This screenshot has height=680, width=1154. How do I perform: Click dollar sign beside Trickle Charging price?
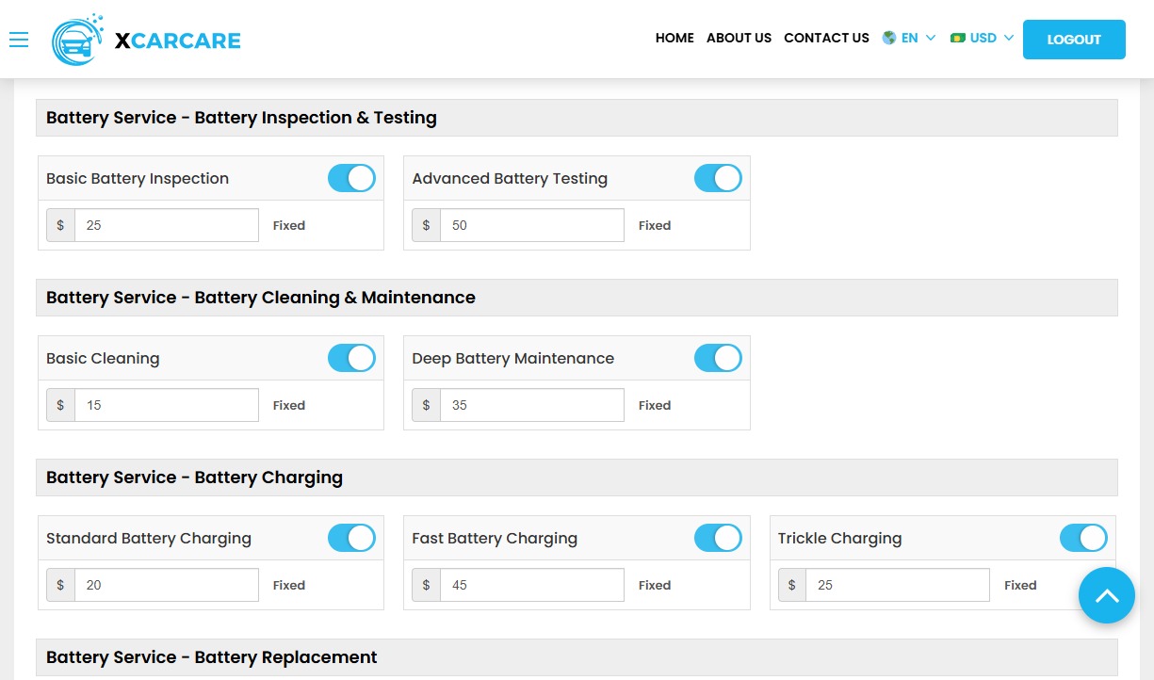[x=791, y=585]
